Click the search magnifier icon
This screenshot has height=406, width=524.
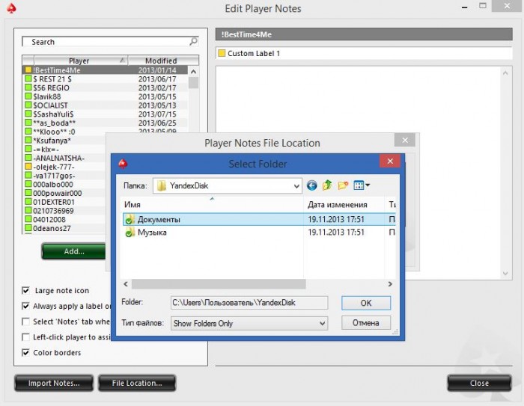[193, 41]
